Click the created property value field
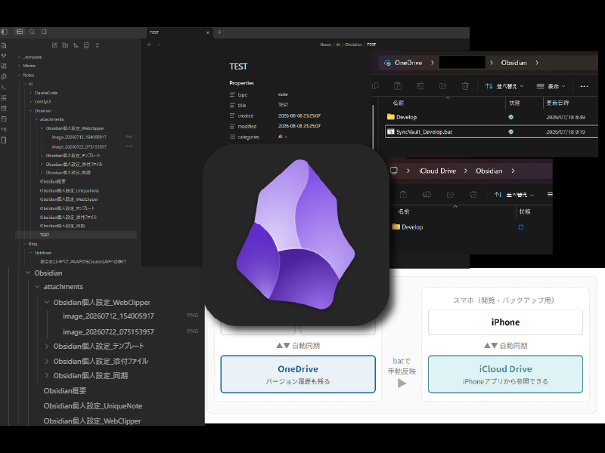Screen dimensions: 605x453 coord(299,116)
